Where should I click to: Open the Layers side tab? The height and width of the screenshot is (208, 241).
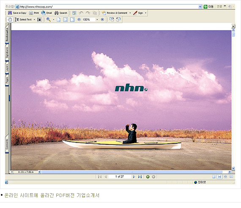click(x=7, y=67)
